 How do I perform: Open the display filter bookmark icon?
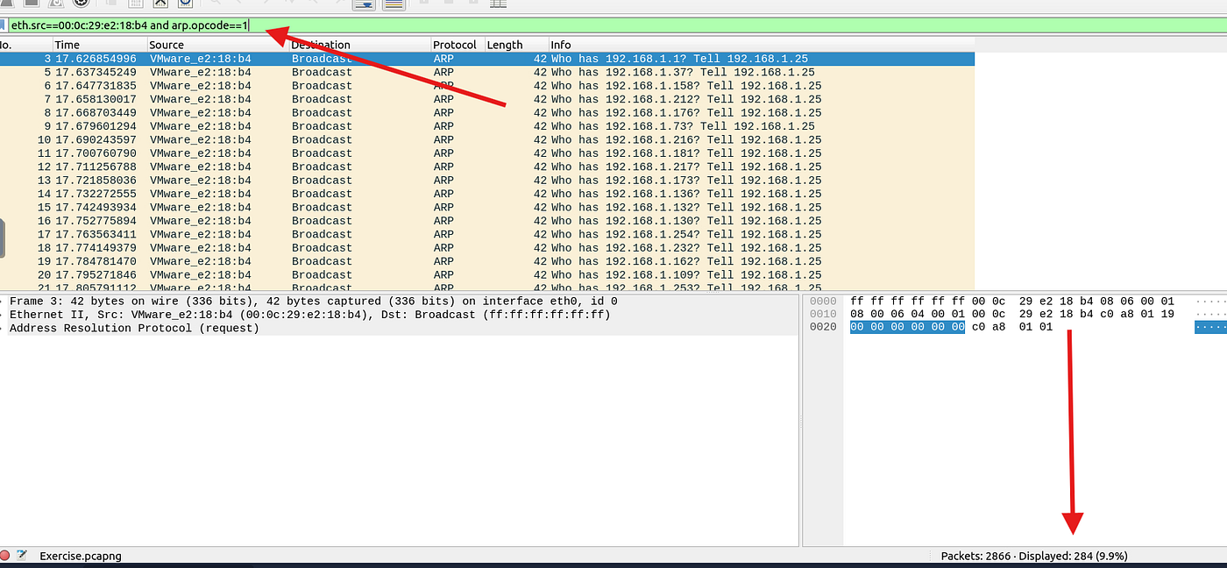coord(3,25)
